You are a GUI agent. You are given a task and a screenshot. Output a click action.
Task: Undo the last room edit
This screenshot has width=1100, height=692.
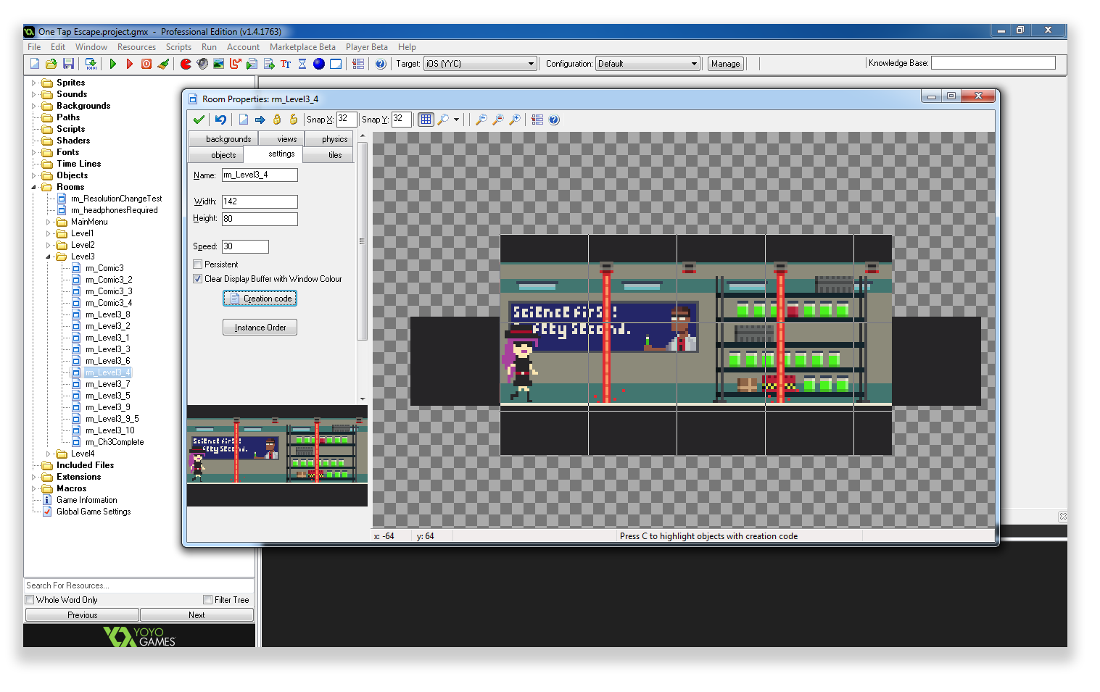220,120
